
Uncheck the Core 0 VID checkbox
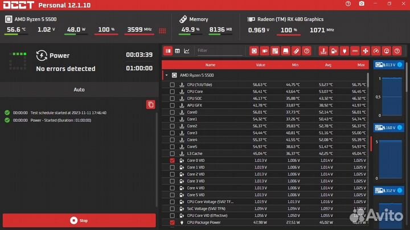pos(172,161)
